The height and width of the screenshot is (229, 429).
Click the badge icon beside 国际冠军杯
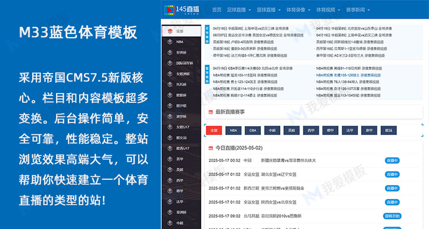[x=170, y=63]
